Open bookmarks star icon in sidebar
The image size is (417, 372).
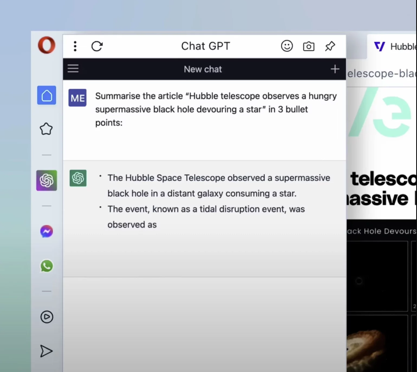(x=46, y=129)
